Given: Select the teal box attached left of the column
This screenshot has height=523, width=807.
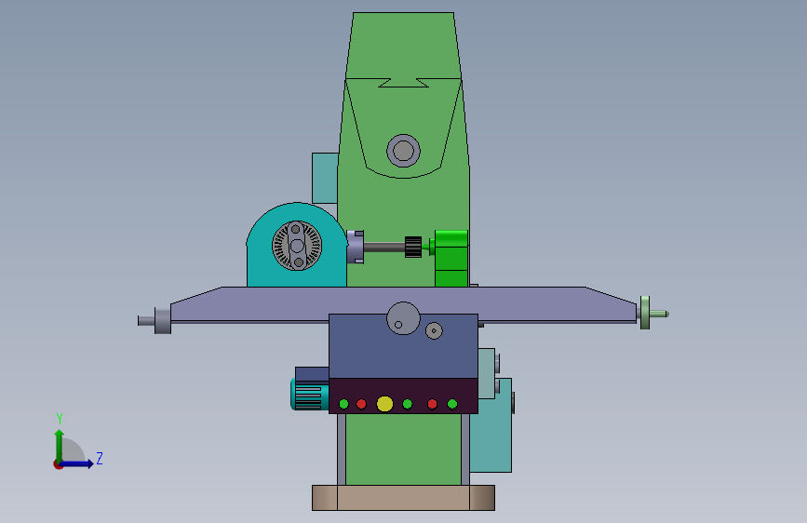Looking at the screenshot, I should [325, 178].
